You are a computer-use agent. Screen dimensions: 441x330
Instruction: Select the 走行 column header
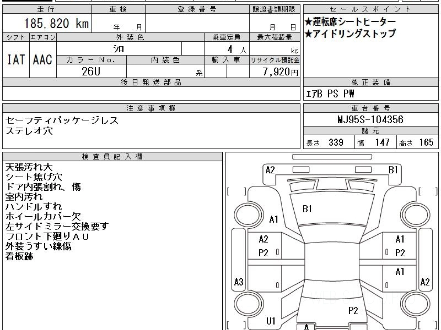(46, 10)
